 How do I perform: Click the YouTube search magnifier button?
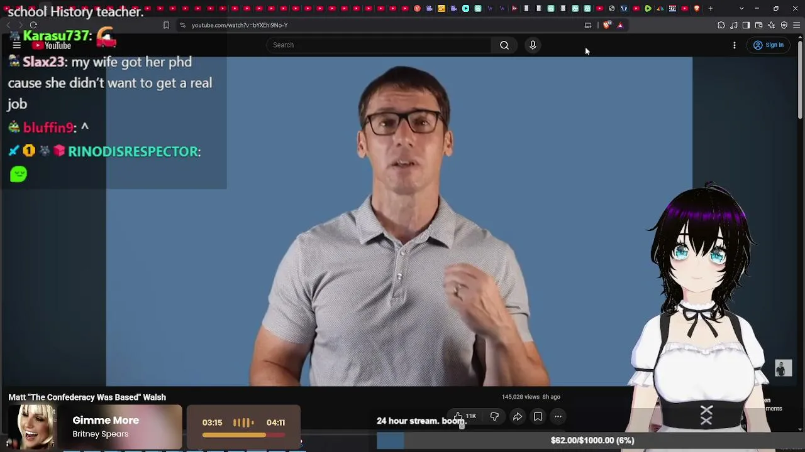pyautogui.click(x=504, y=45)
